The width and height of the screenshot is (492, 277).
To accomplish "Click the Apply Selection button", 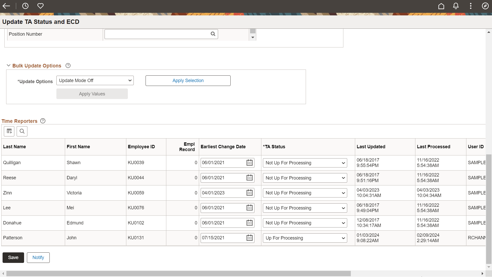I will tap(188, 80).
